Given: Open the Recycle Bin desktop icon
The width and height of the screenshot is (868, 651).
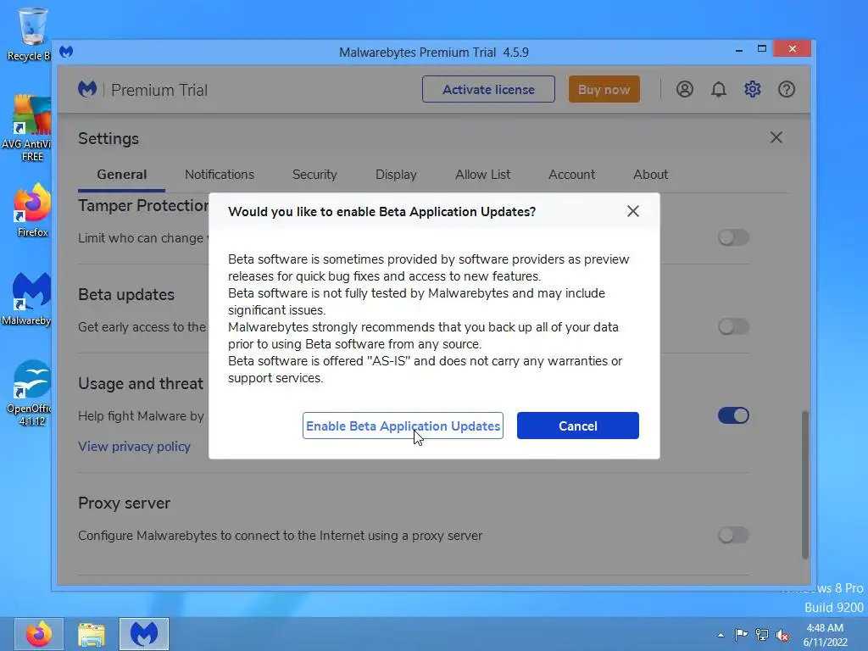Looking at the screenshot, I should coord(31,34).
